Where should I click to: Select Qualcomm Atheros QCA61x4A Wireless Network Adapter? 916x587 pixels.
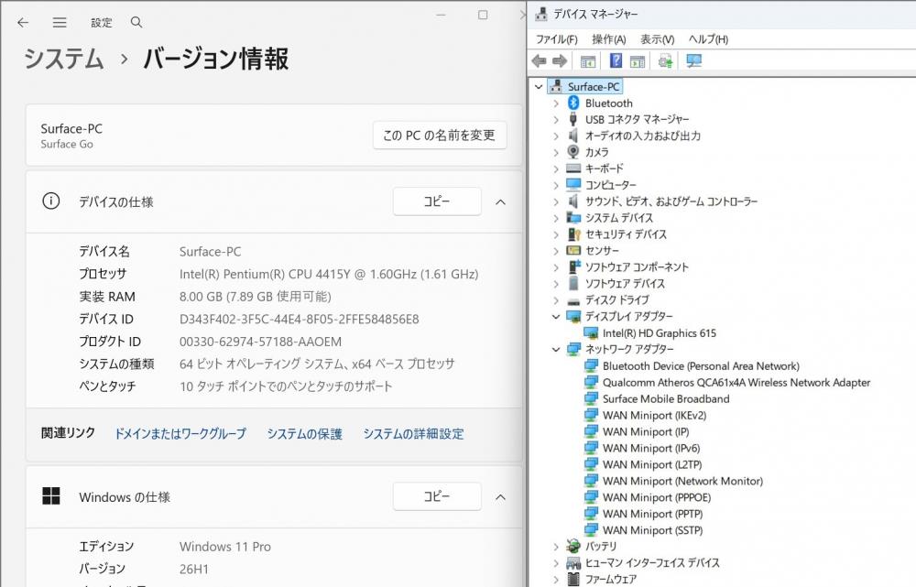click(x=736, y=383)
